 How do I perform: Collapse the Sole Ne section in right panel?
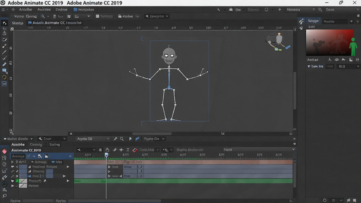tap(309, 66)
